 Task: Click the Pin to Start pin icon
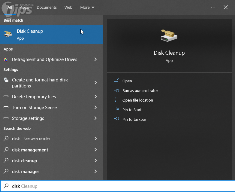pyautogui.click(x=116, y=110)
